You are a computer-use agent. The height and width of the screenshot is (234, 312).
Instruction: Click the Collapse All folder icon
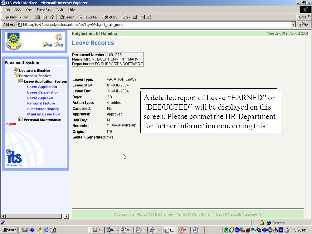tap(58, 45)
